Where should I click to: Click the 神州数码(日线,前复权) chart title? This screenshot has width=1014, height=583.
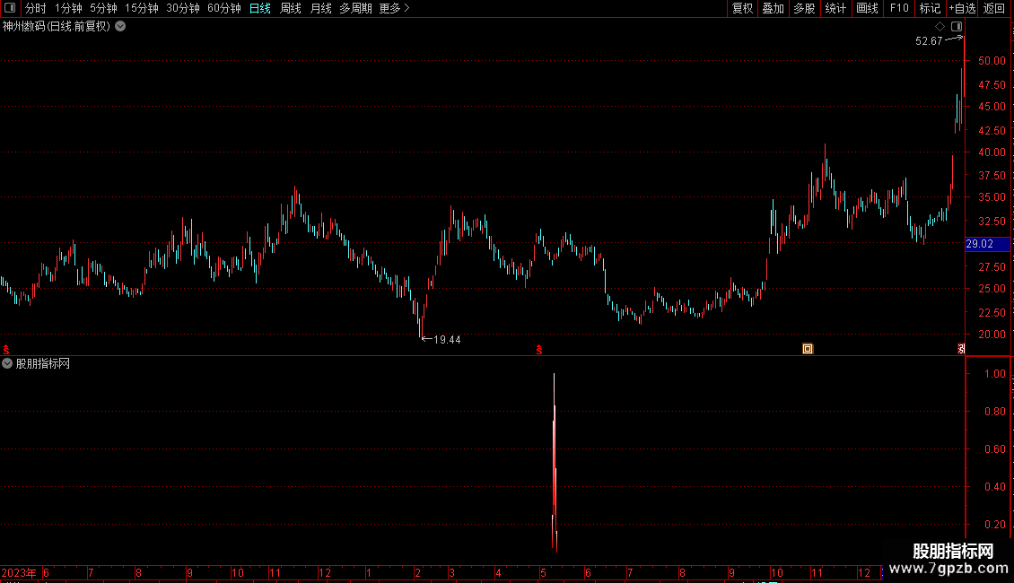57,27
